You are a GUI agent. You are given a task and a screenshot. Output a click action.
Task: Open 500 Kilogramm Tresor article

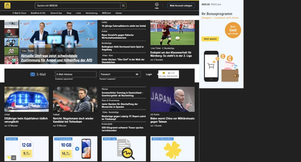122,129
